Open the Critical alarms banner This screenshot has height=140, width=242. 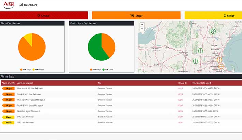[44, 15]
